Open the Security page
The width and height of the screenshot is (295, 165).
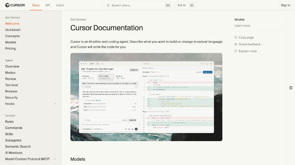pos(11,97)
